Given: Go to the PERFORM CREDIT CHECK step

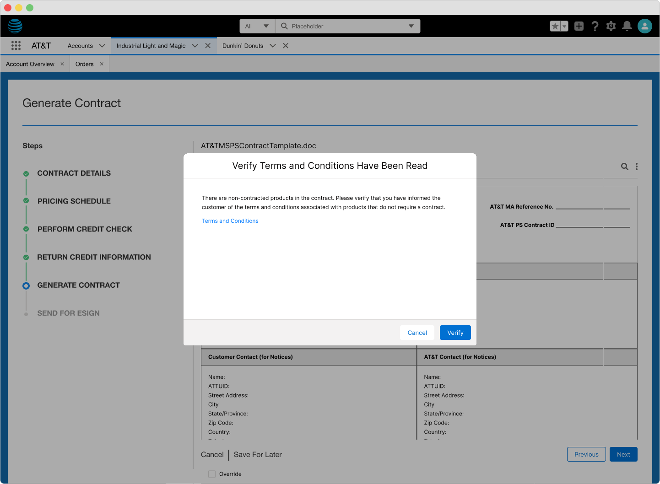Looking at the screenshot, I should (85, 229).
